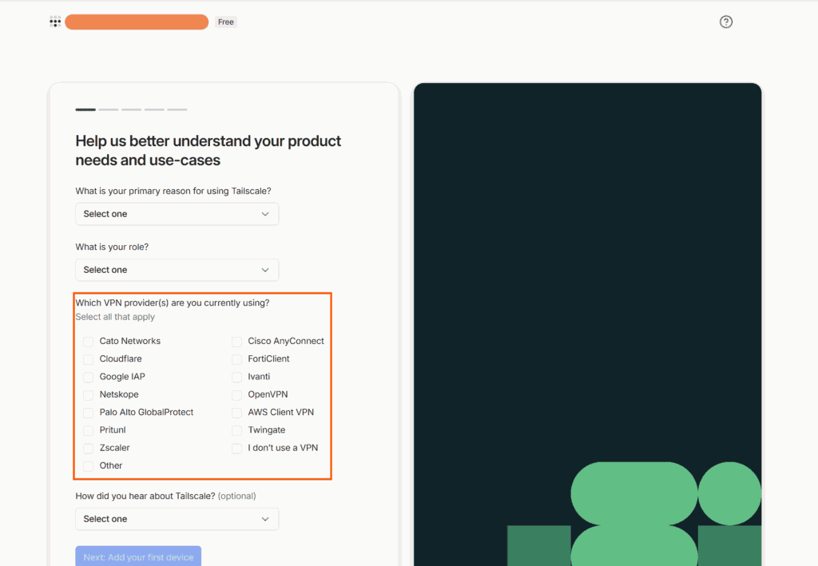Enable the Netskope checkbox
This screenshot has width=818, height=566.
(89, 394)
